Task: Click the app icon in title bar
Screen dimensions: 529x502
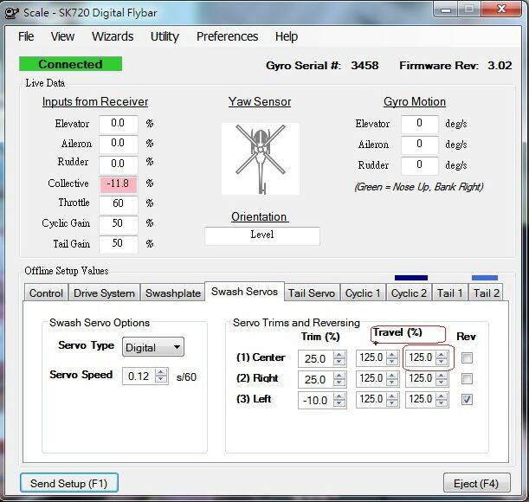Action: click(x=12, y=11)
